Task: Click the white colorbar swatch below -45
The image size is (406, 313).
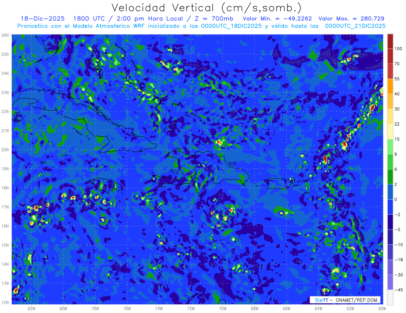Action: tap(390, 297)
